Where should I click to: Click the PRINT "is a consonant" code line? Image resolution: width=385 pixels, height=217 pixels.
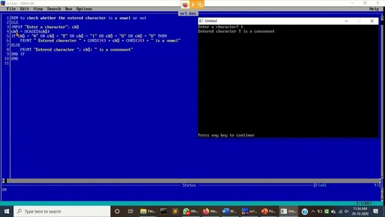tap(76, 49)
